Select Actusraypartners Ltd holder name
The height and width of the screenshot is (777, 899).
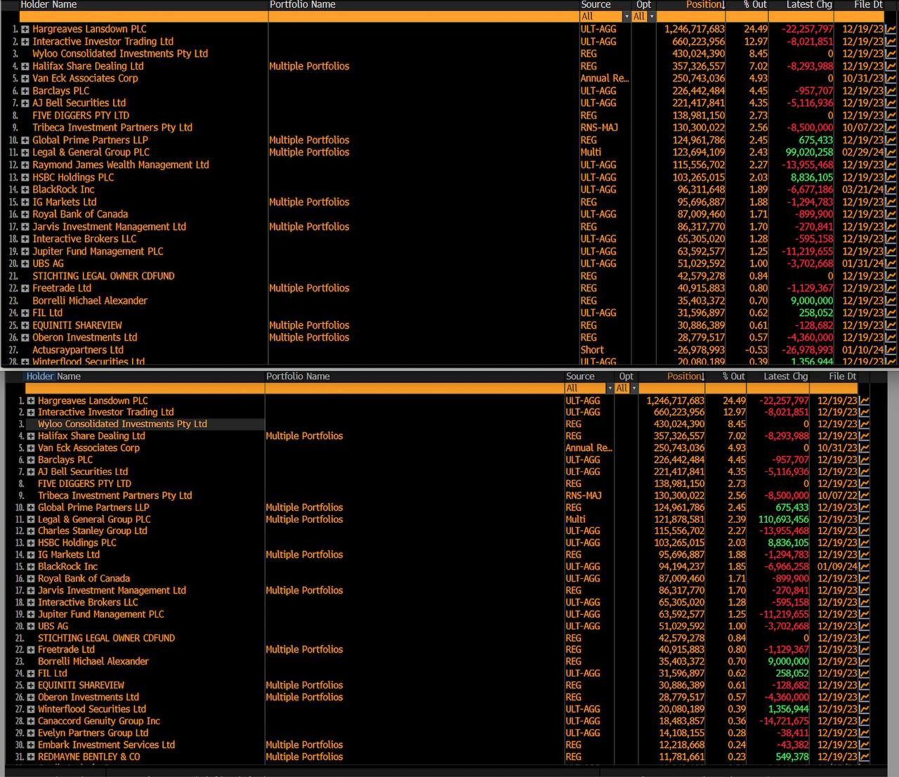point(78,350)
